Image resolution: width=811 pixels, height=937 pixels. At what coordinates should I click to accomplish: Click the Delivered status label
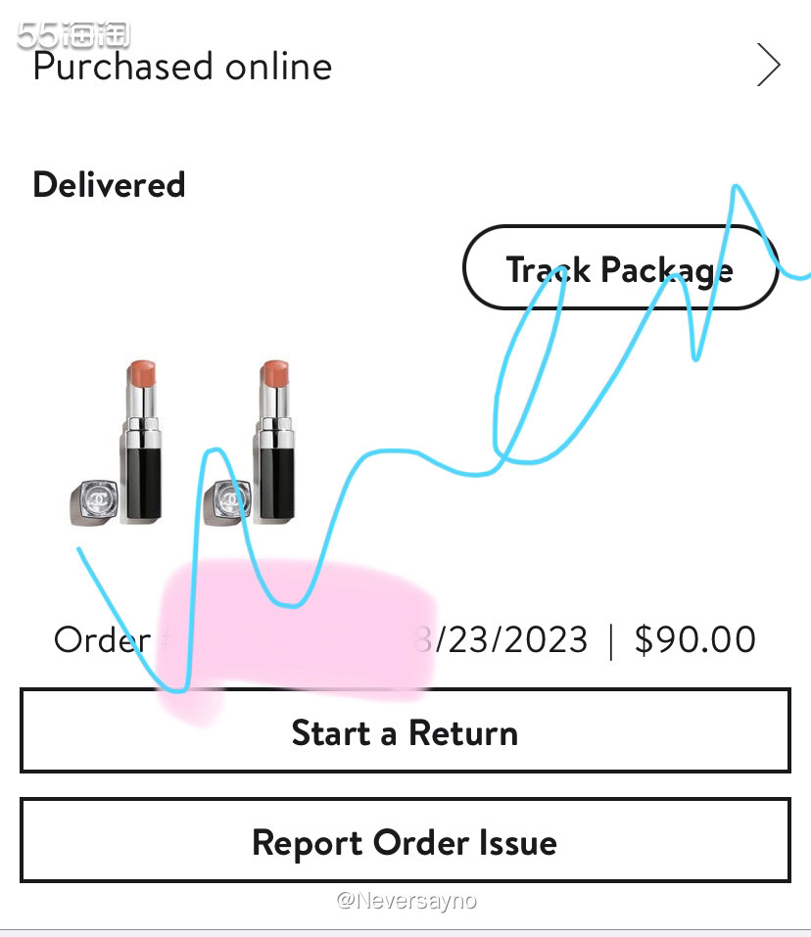(109, 184)
